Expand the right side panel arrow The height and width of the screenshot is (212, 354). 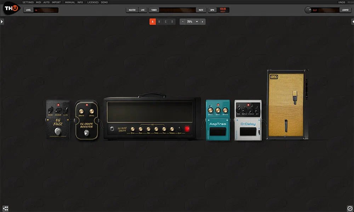[x=353, y=22]
